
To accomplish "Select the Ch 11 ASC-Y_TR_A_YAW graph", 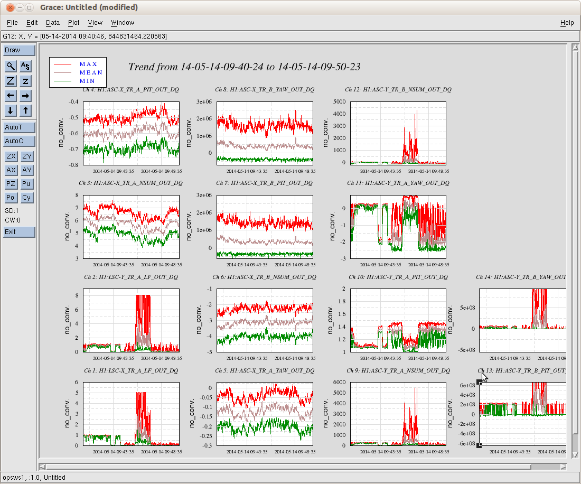I will (x=398, y=227).
